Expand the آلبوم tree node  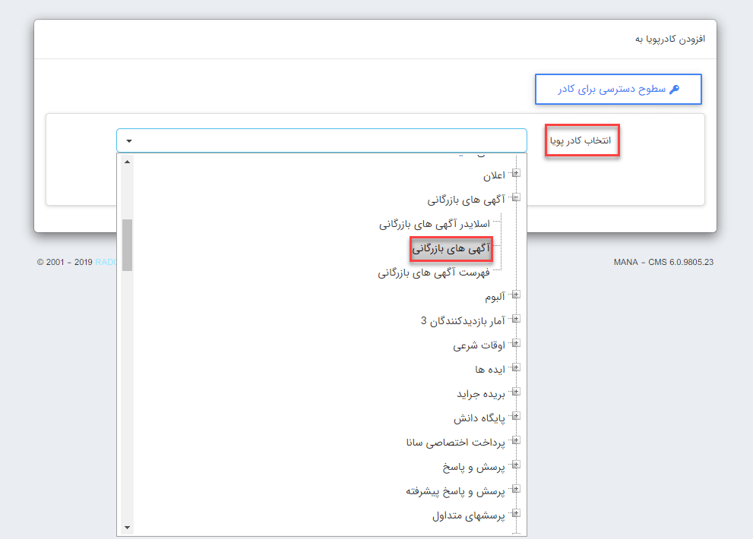click(516, 295)
